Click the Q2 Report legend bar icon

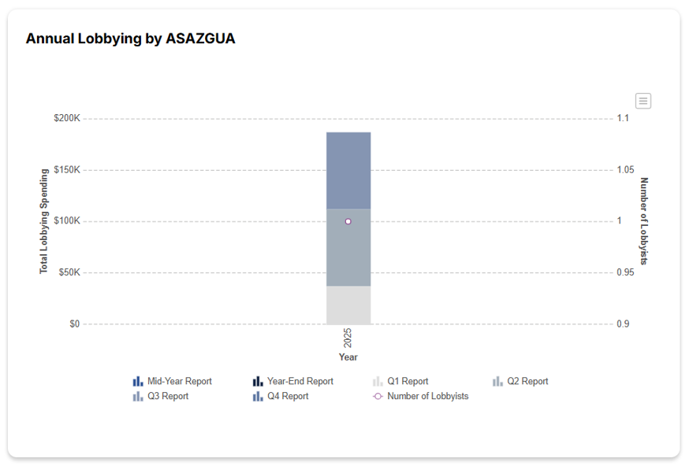pyautogui.click(x=497, y=381)
